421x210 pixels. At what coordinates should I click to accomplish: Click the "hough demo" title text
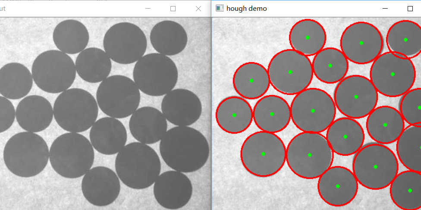point(247,8)
